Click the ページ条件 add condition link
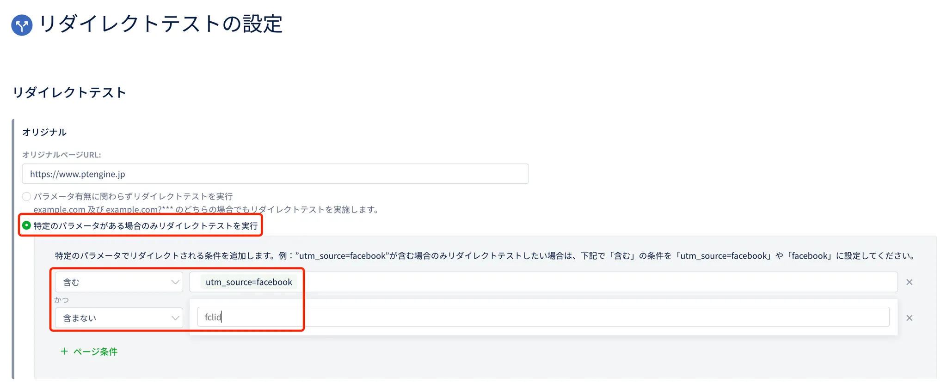 [95, 352]
